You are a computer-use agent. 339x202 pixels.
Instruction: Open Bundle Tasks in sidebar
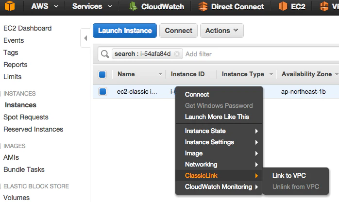(x=24, y=169)
